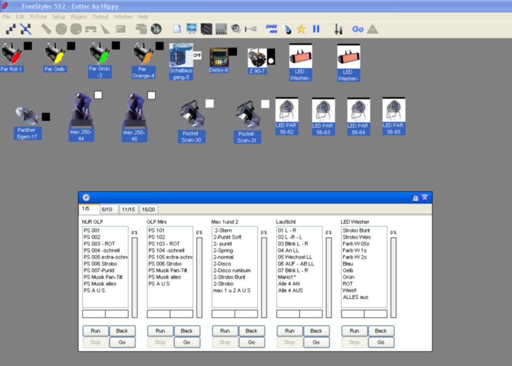Click the gear icon in cue panel
The width and height of the screenshot is (512, 366).
point(86,198)
